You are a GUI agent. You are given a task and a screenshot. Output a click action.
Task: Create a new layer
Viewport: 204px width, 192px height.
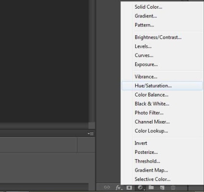pyautogui.click(x=162, y=188)
